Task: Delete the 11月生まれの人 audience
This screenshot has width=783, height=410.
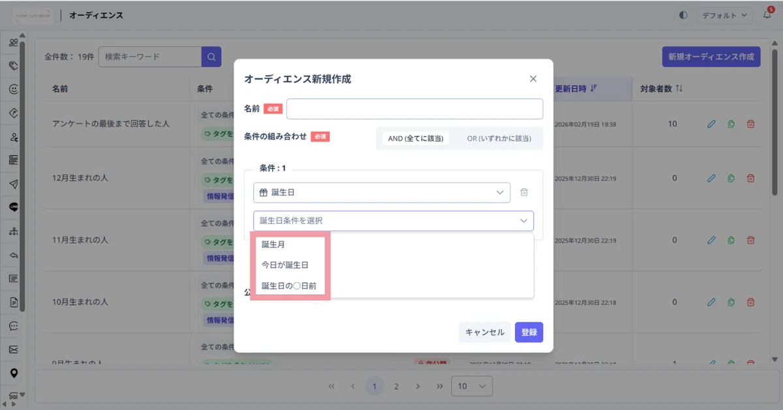Action: coord(751,240)
